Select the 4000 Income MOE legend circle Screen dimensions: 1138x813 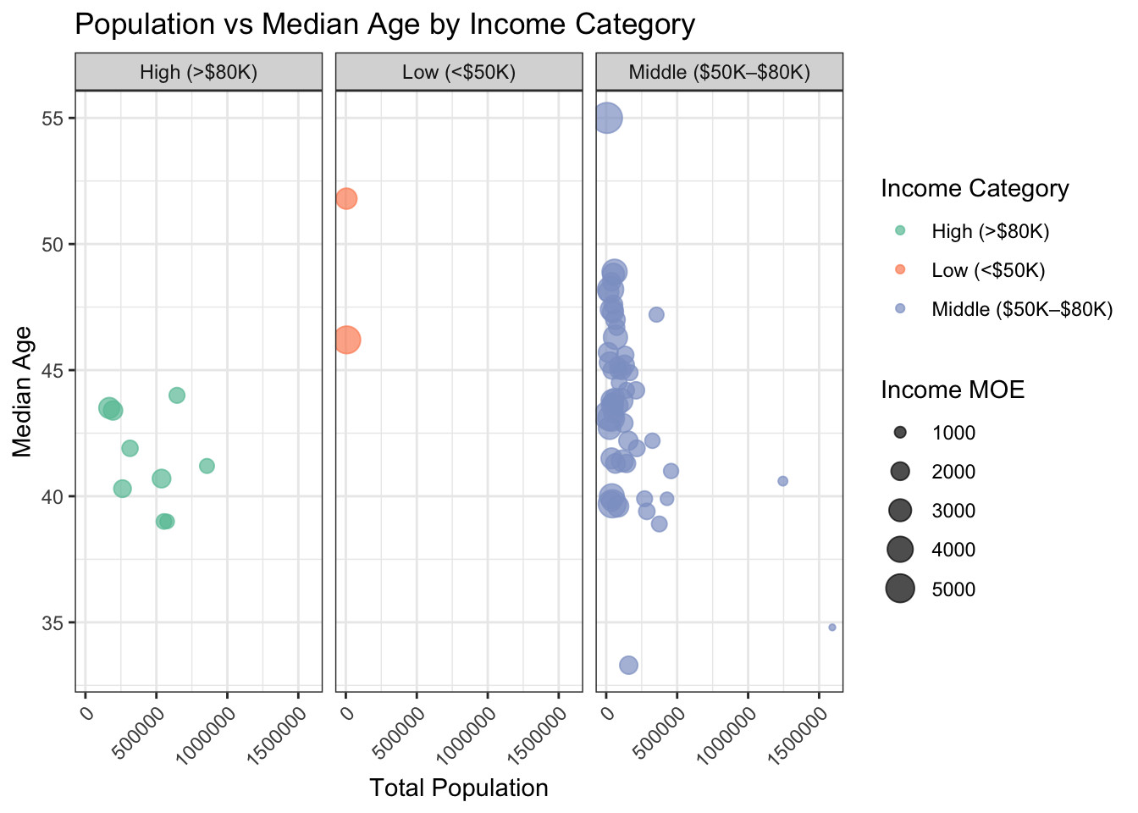pyautogui.click(x=900, y=550)
